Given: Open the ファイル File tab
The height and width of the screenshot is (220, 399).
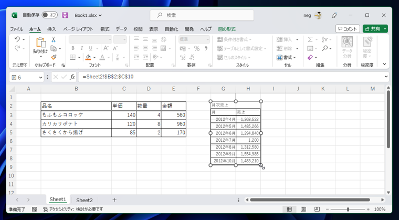Looking at the screenshot, I should (x=16, y=29).
